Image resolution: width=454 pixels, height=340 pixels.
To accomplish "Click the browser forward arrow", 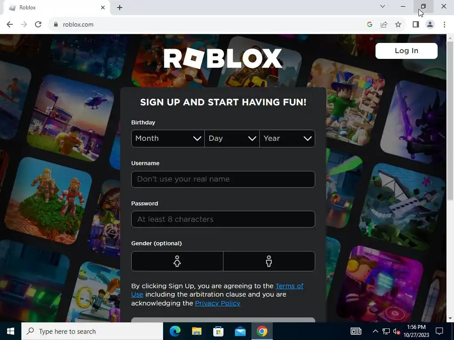I will pyautogui.click(x=24, y=25).
